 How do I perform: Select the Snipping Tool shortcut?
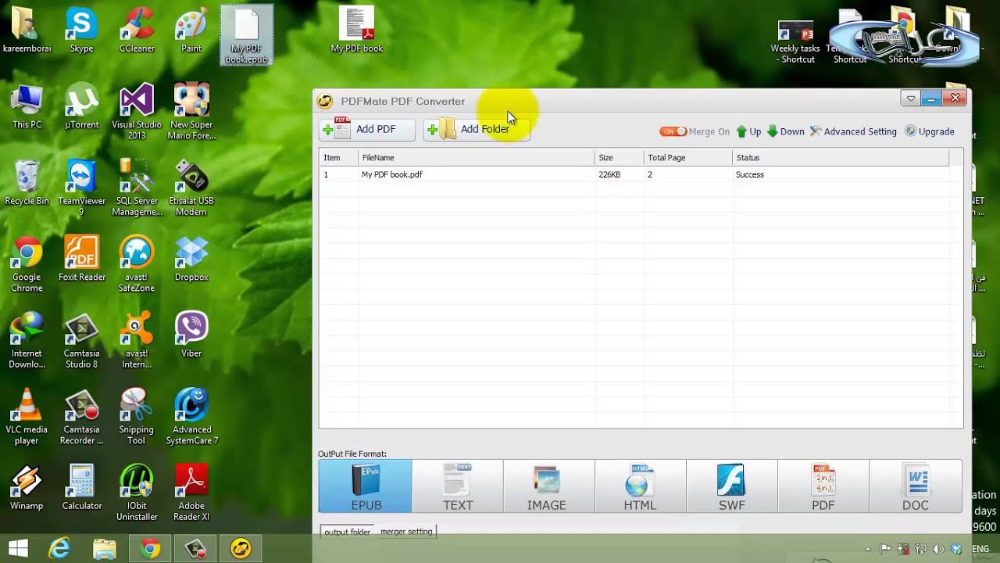(x=136, y=417)
